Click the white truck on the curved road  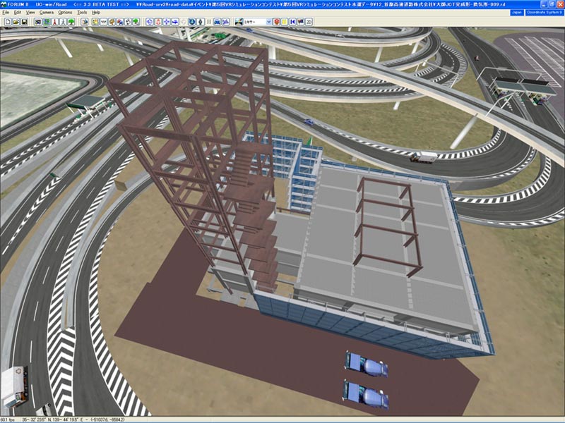tap(423, 157)
